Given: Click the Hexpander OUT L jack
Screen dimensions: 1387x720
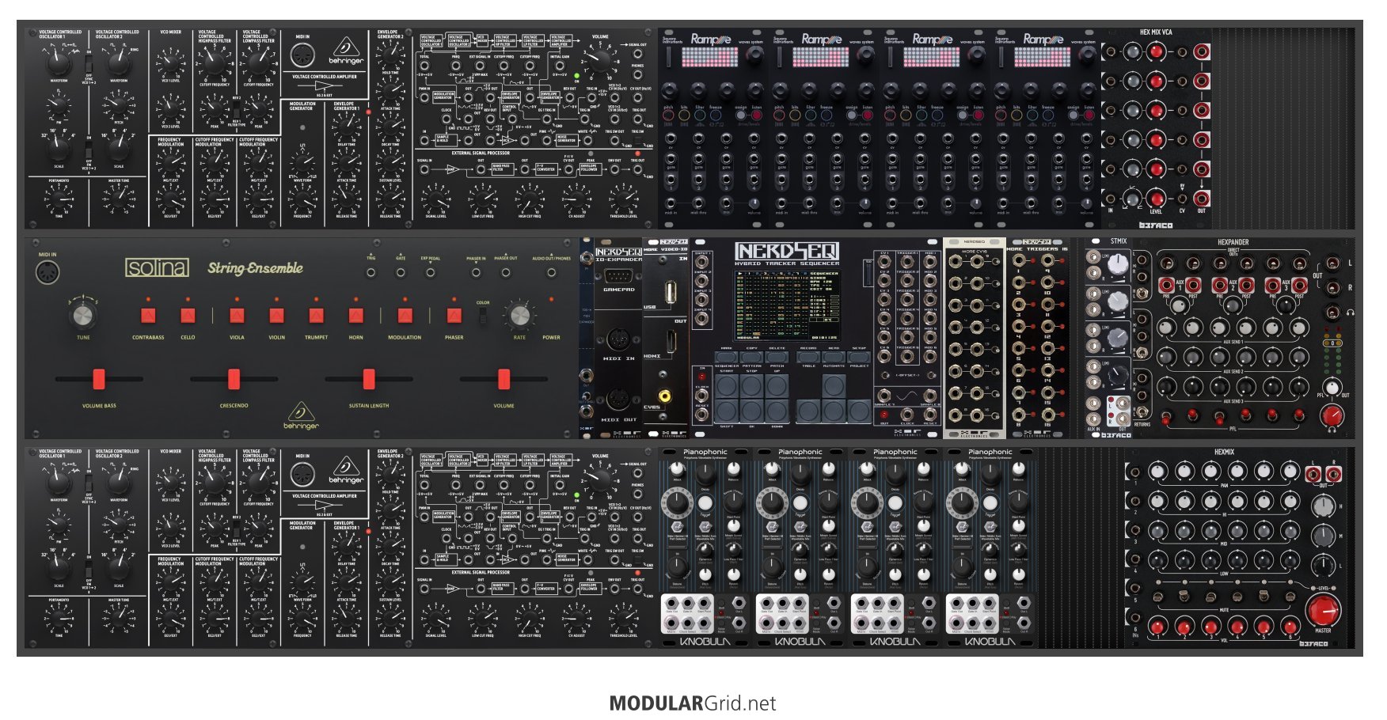Looking at the screenshot, I should coord(1333,263).
